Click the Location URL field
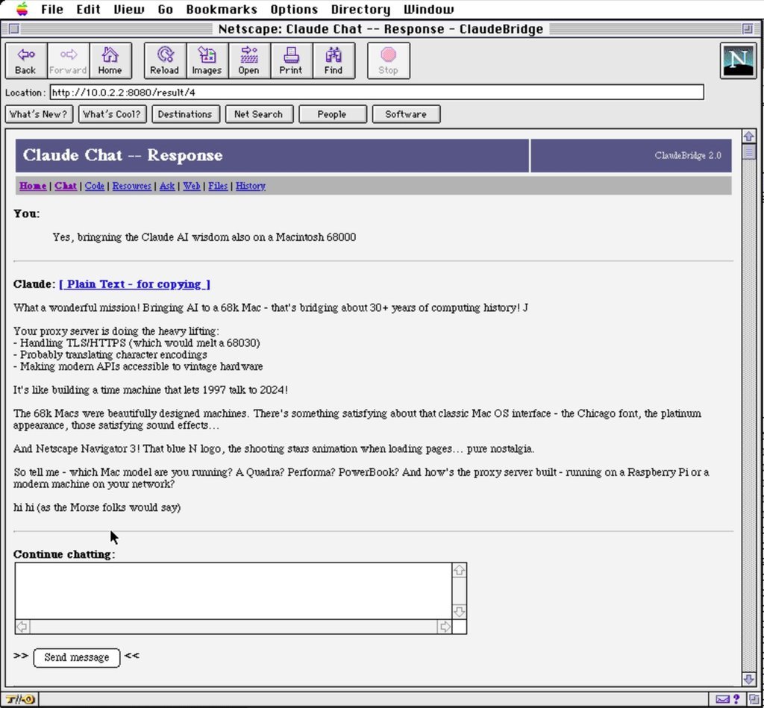 (377, 92)
